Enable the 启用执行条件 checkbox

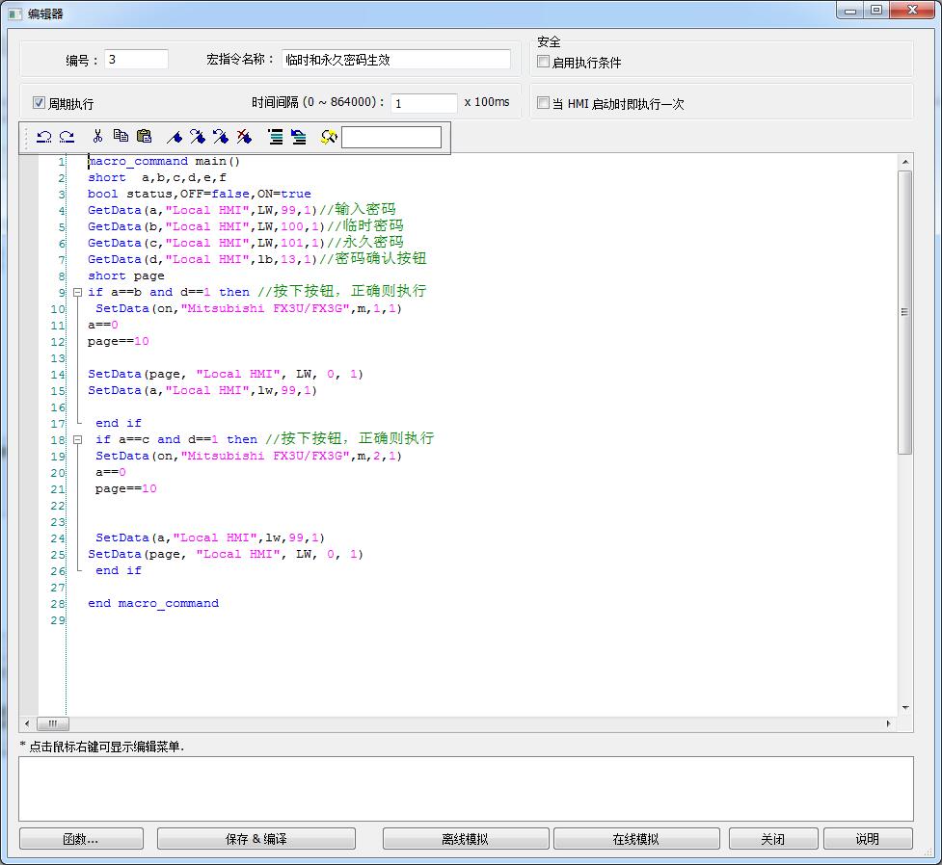point(544,62)
